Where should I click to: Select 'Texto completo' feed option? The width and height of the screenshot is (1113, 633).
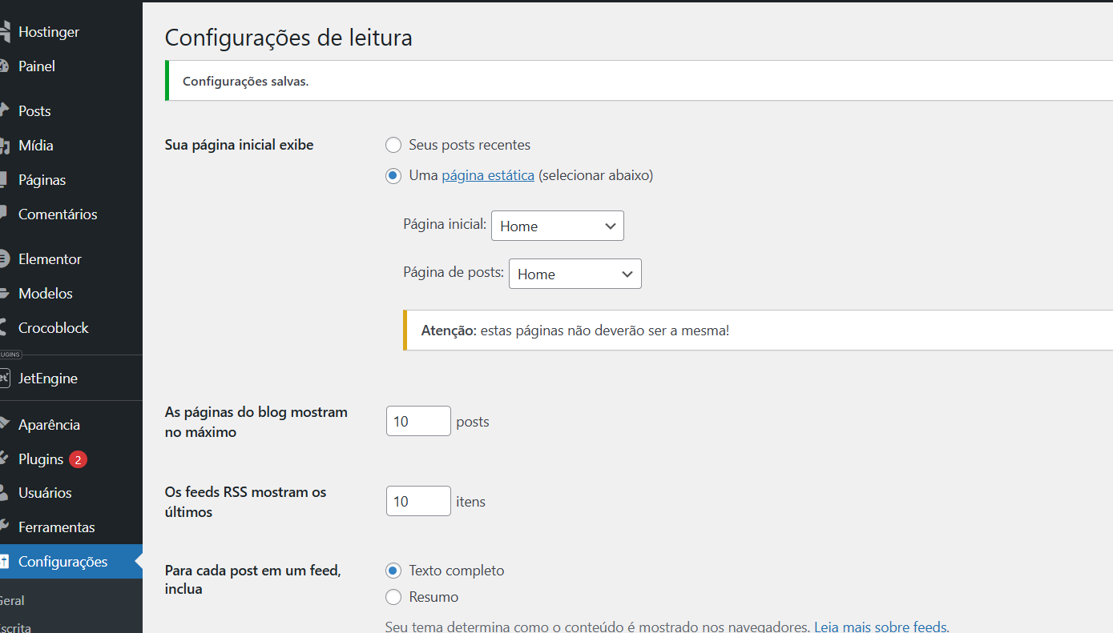pyautogui.click(x=393, y=571)
